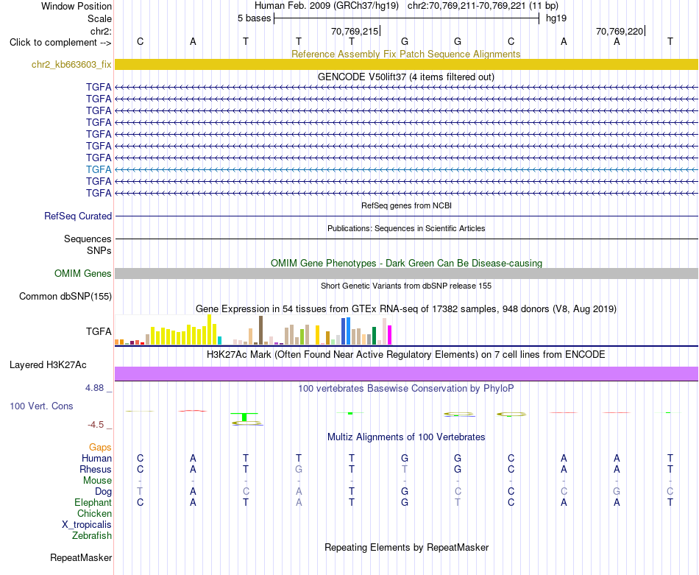
Task: Click the 70,769,220 position marker
Action: [x=620, y=31]
